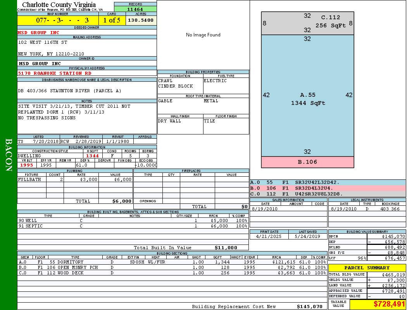Click the LCF value $76,457
This screenshot has height=310, width=407.
pos(395,258)
